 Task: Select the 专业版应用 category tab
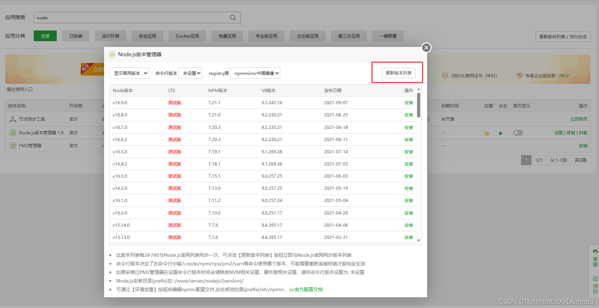tap(266, 36)
